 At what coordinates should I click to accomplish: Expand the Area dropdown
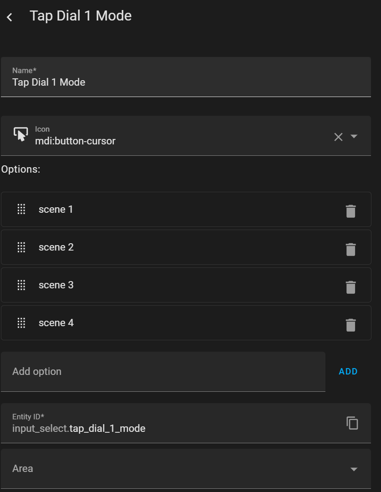354,469
